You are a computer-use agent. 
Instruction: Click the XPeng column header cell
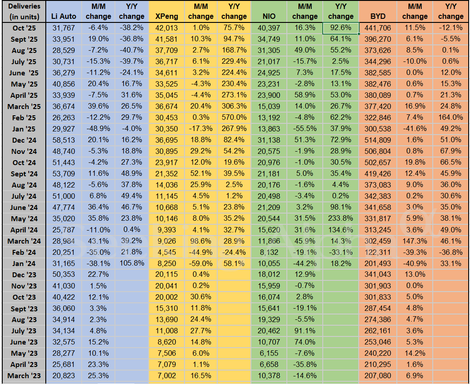pyautogui.click(x=167, y=16)
